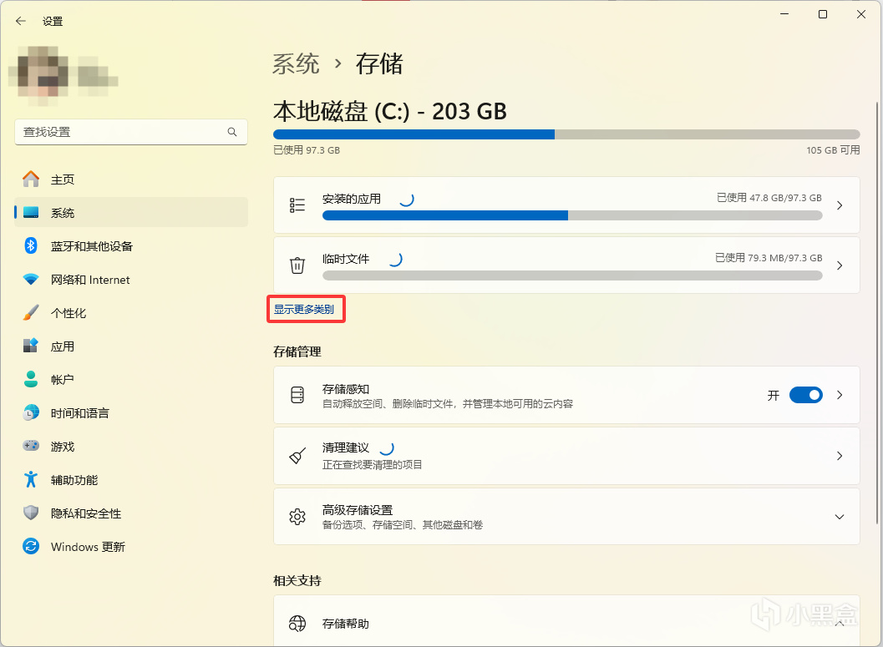Click the 系统 breadcrumb link
The height and width of the screenshot is (647, 883).
click(296, 63)
